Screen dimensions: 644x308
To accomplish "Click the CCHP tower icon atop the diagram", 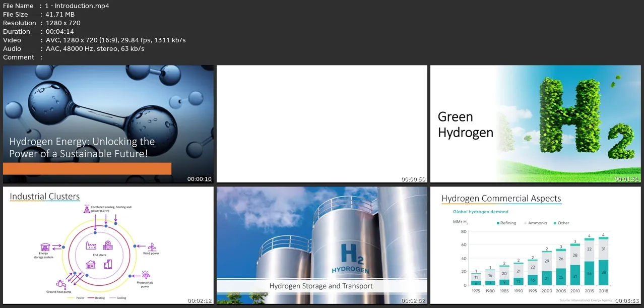I will pos(87,208).
